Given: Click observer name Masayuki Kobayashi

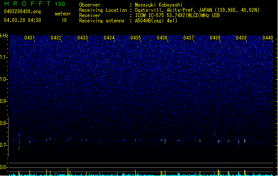Looking at the screenshot, I should click(x=159, y=5).
